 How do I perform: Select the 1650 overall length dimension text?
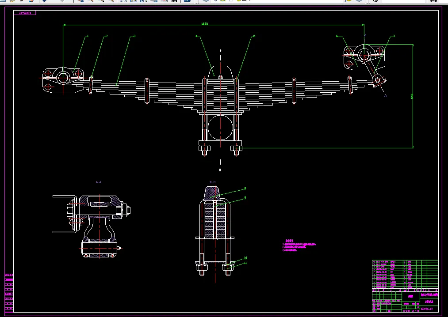click(x=205, y=24)
